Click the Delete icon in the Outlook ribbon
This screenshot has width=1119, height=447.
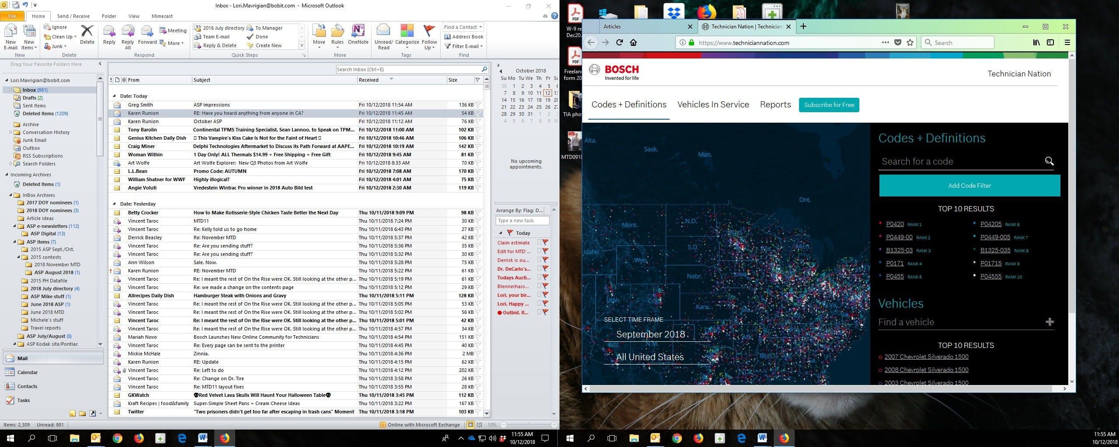pos(87,34)
